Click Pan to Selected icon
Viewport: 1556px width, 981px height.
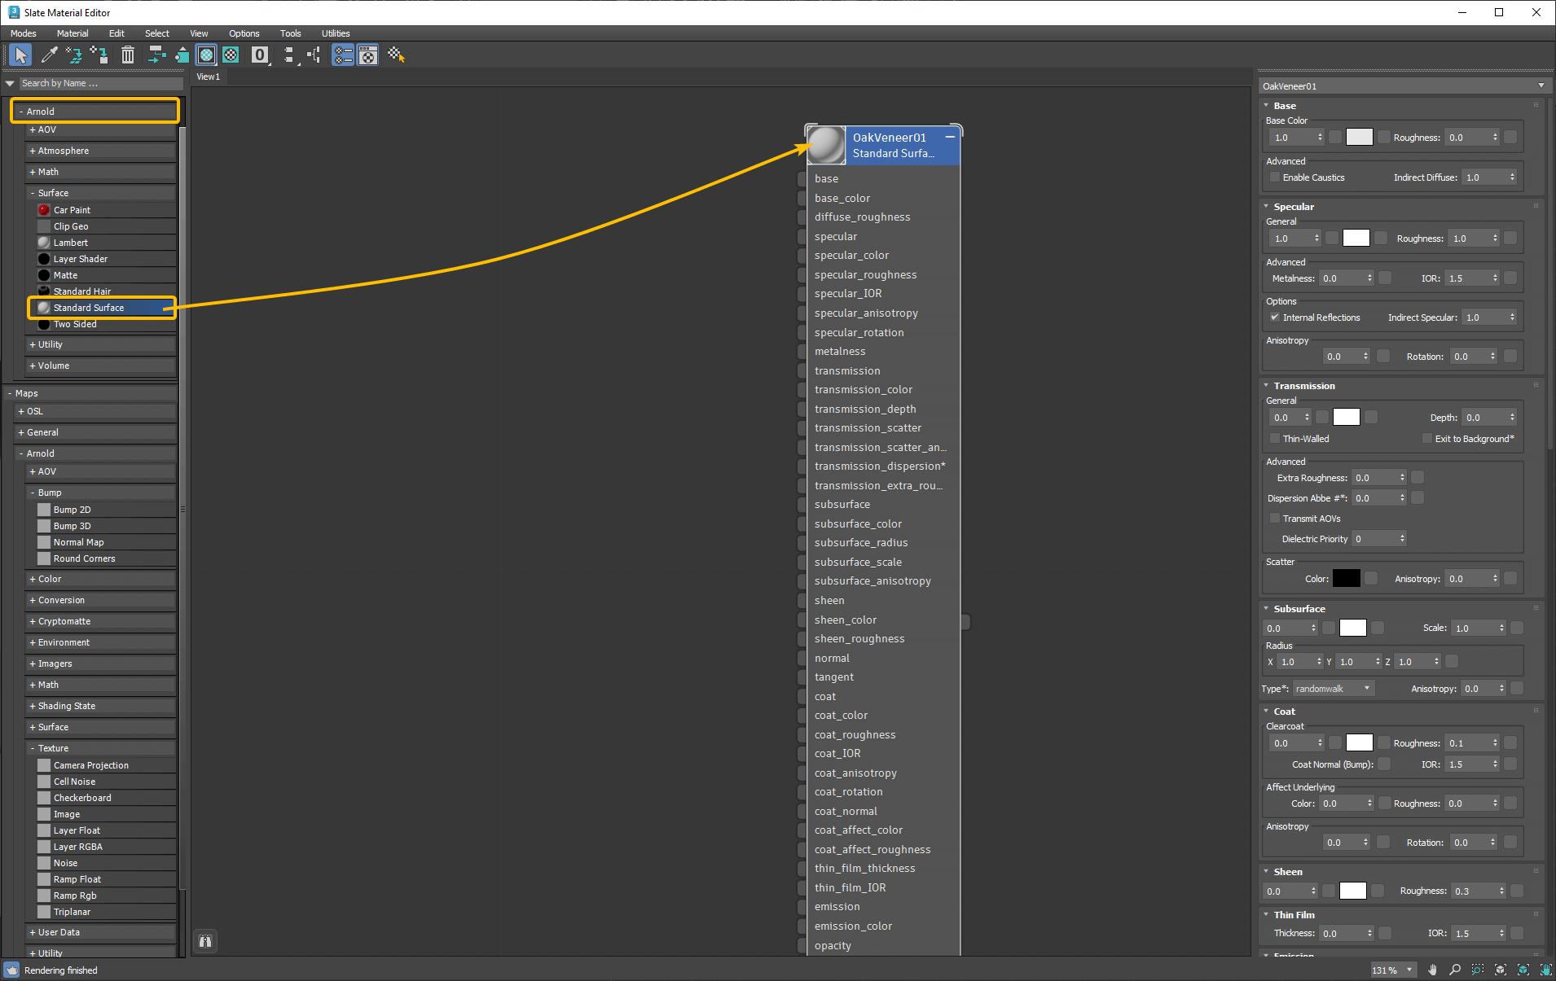[1545, 970]
